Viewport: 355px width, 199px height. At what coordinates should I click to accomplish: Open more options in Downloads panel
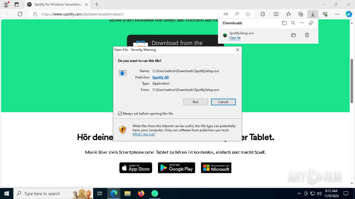pos(302,23)
